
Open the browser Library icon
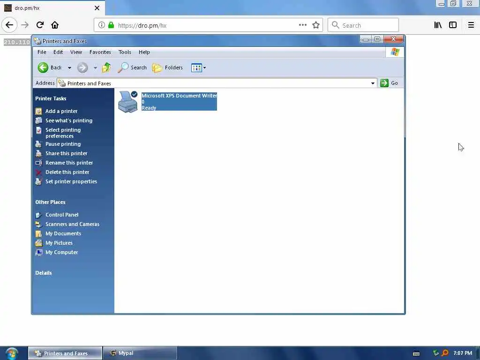tap(438, 25)
